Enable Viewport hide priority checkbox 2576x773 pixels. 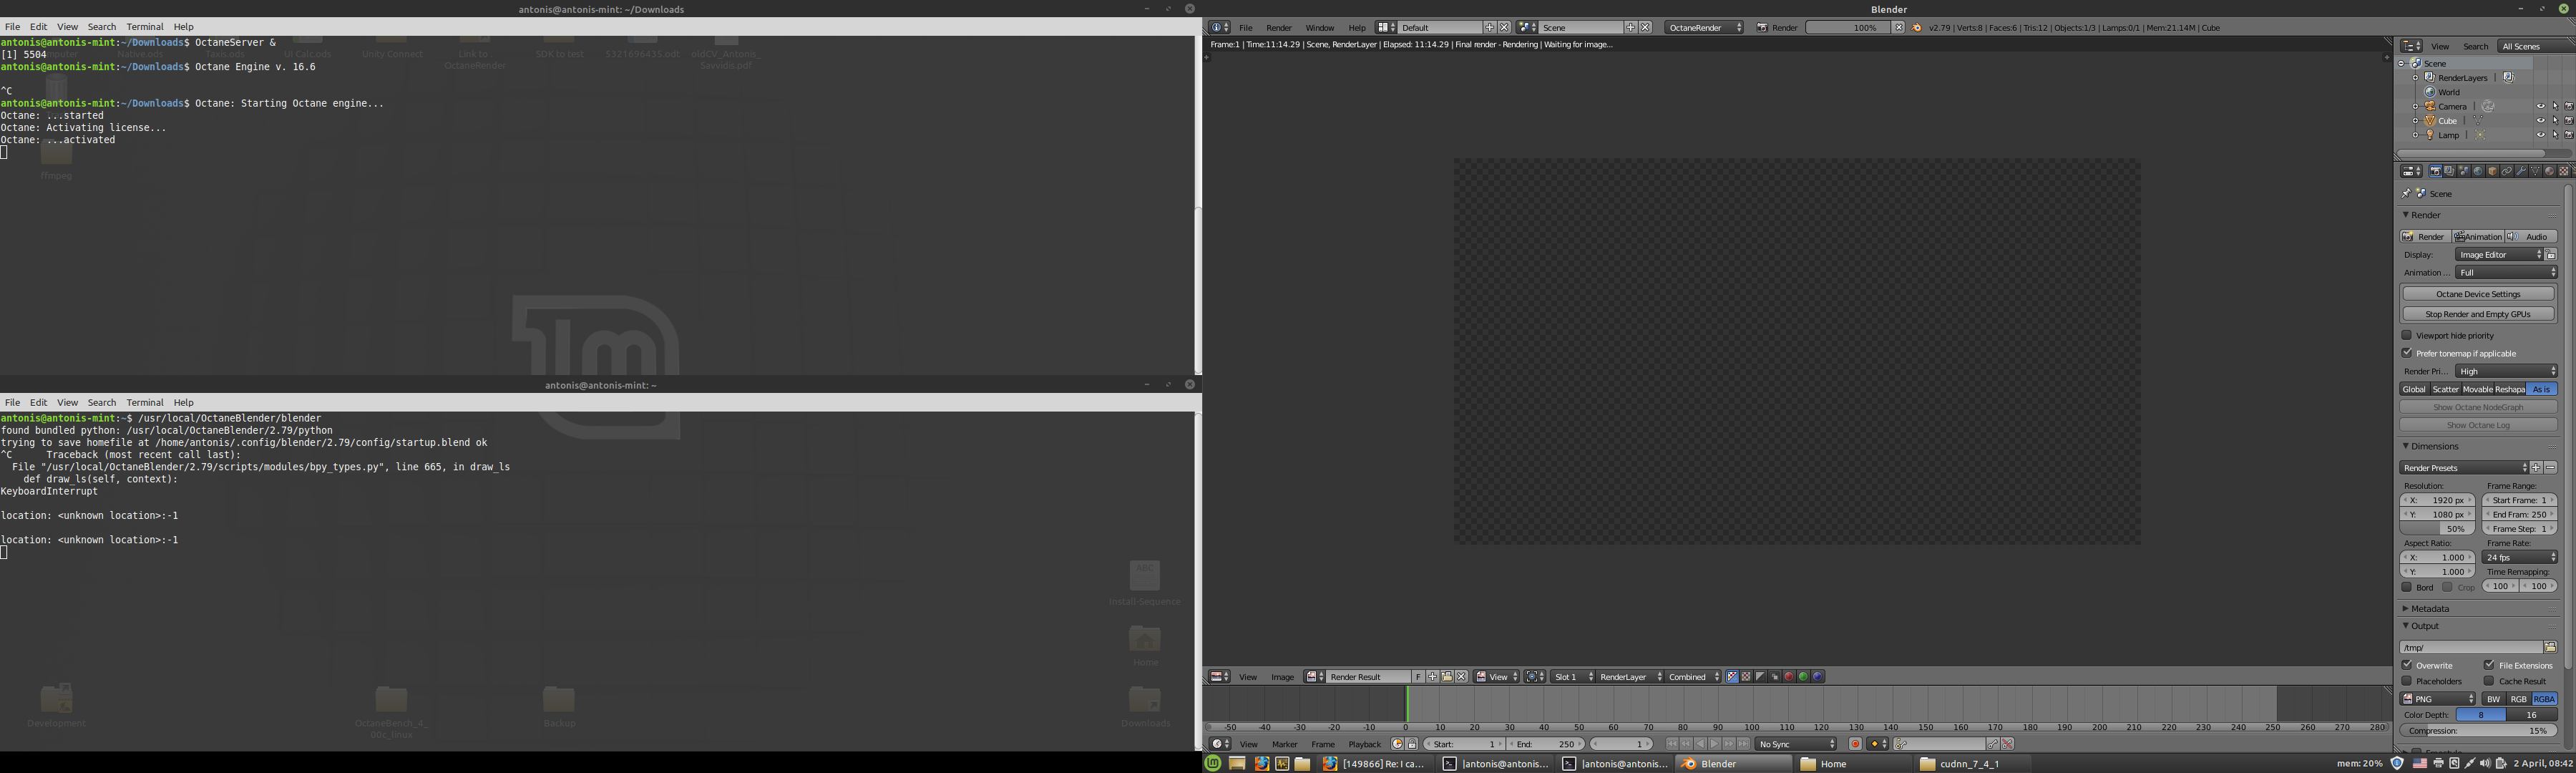(2407, 336)
